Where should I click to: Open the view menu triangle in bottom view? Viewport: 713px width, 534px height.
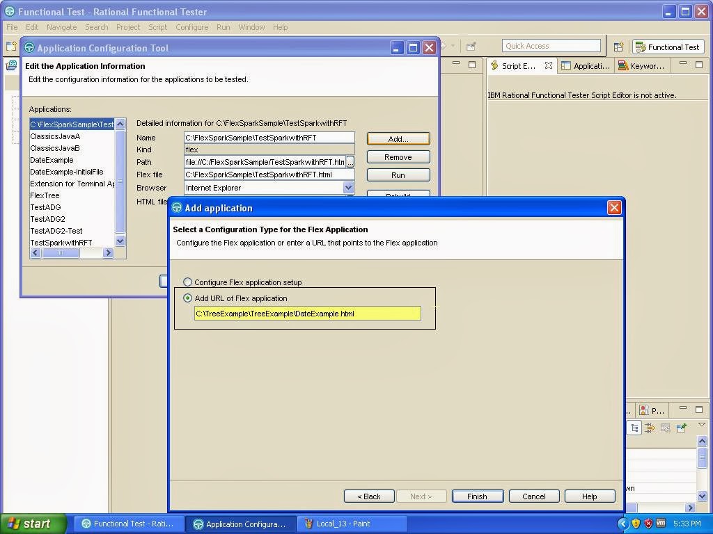tap(702, 425)
